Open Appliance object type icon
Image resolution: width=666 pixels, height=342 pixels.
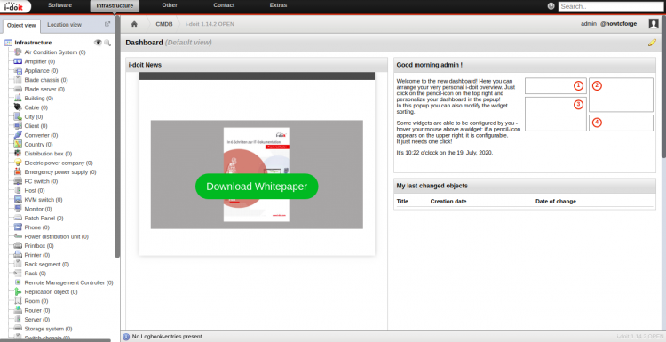[x=18, y=70]
